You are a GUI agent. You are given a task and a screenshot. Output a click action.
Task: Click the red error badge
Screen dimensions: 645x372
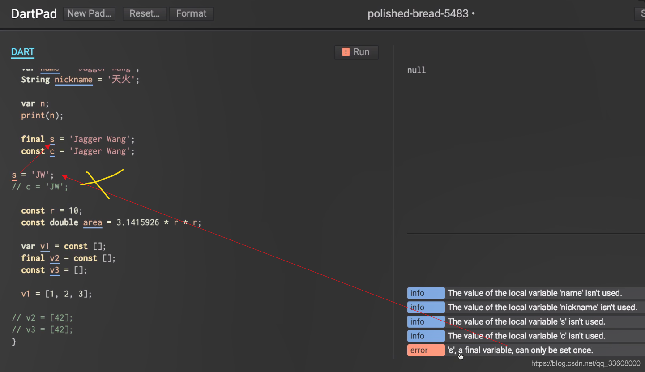(x=426, y=351)
